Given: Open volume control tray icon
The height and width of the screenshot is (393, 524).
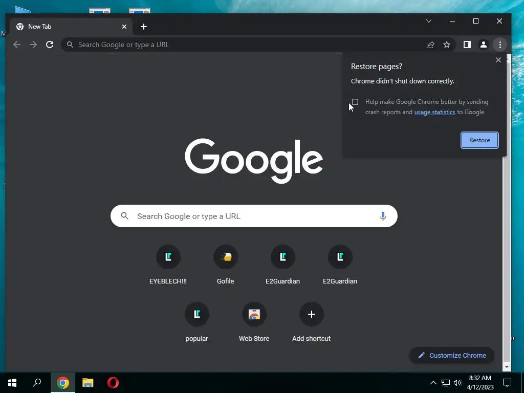Looking at the screenshot, I should (457, 383).
